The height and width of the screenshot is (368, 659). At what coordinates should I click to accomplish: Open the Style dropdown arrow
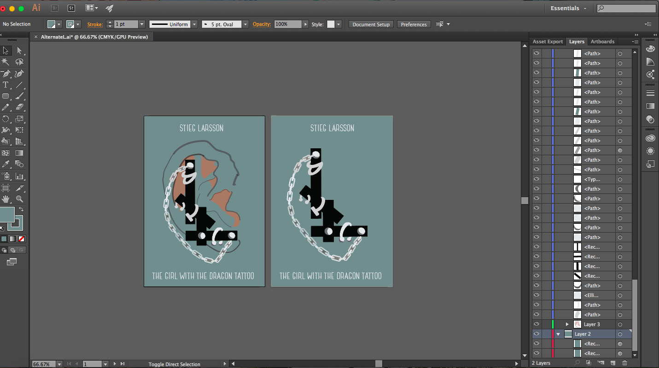[338, 24]
